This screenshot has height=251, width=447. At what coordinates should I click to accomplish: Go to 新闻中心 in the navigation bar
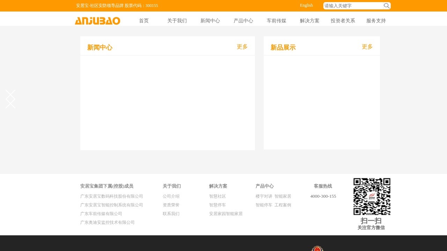click(210, 21)
